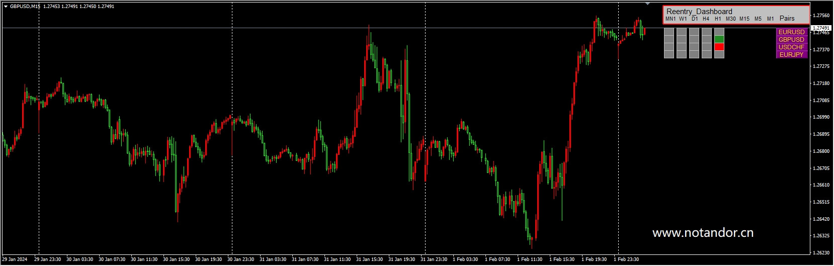
Task: Click the H4 cell in GBPUSD row
Action: [707, 39]
